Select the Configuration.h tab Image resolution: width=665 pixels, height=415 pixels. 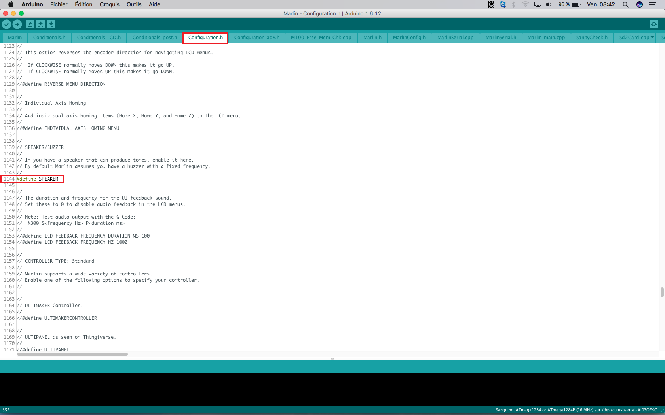(205, 38)
